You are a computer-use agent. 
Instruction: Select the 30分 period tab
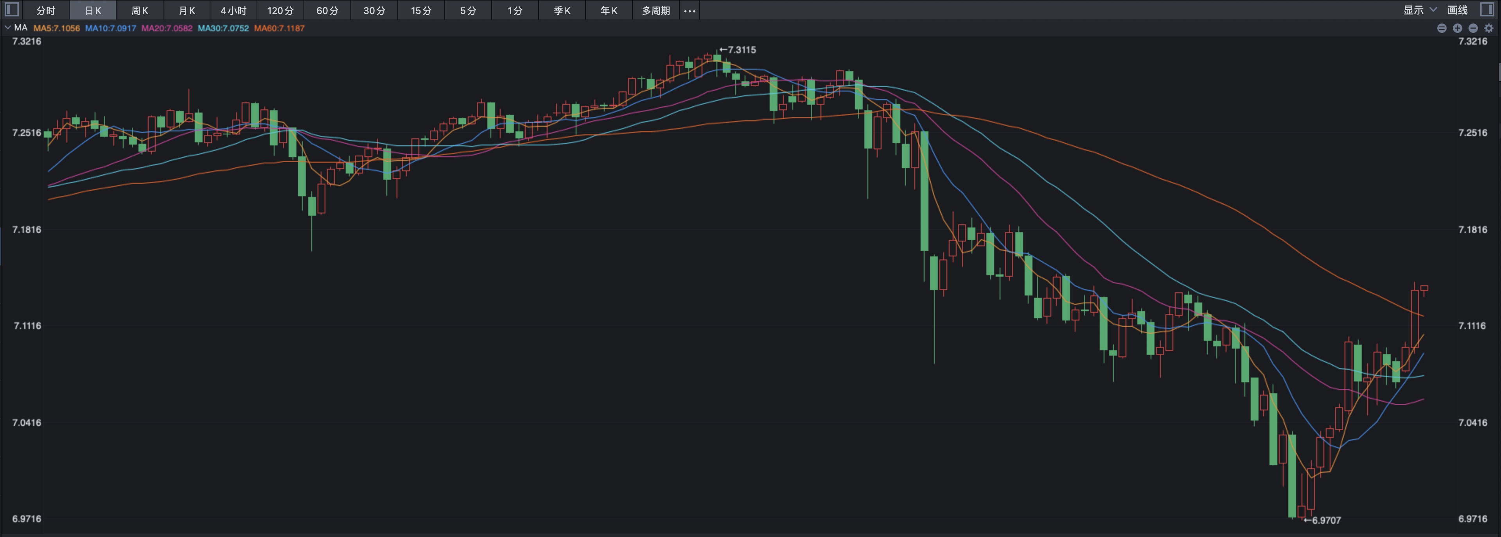[x=374, y=11]
